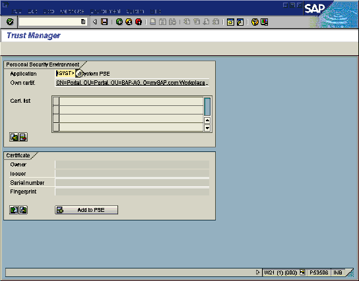The height and width of the screenshot is (281, 359).
Task: Select the last row selector in Cert. list
Action: point(56,127)
